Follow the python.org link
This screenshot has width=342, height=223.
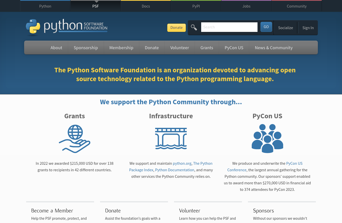tap(182, 163)
